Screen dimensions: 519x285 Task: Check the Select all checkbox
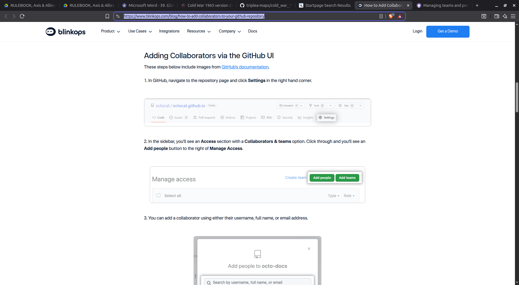coord(159,195)
